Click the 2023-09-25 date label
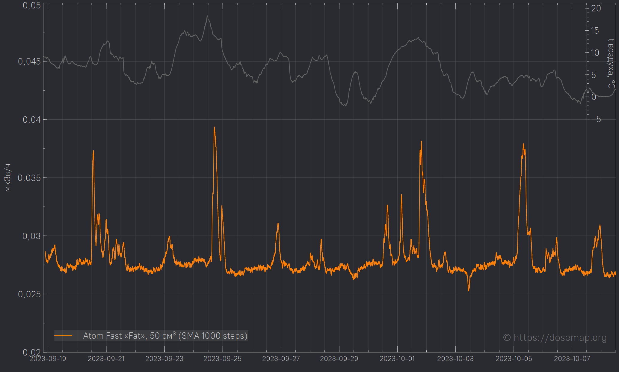This screenshot has width=619, height=372. (222, 359)
